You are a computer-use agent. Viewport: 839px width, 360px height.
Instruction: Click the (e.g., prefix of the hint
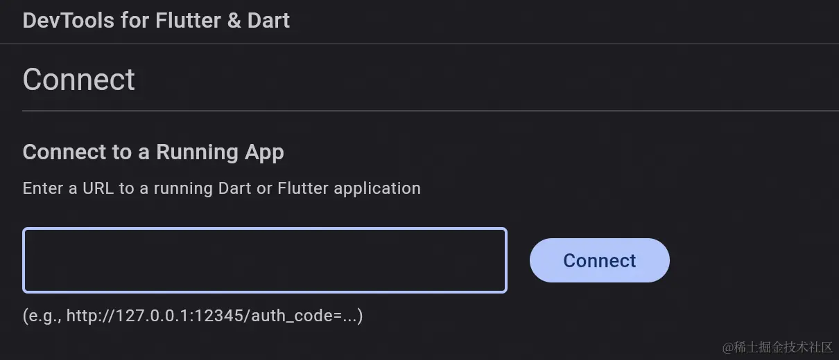click(42, 316)
